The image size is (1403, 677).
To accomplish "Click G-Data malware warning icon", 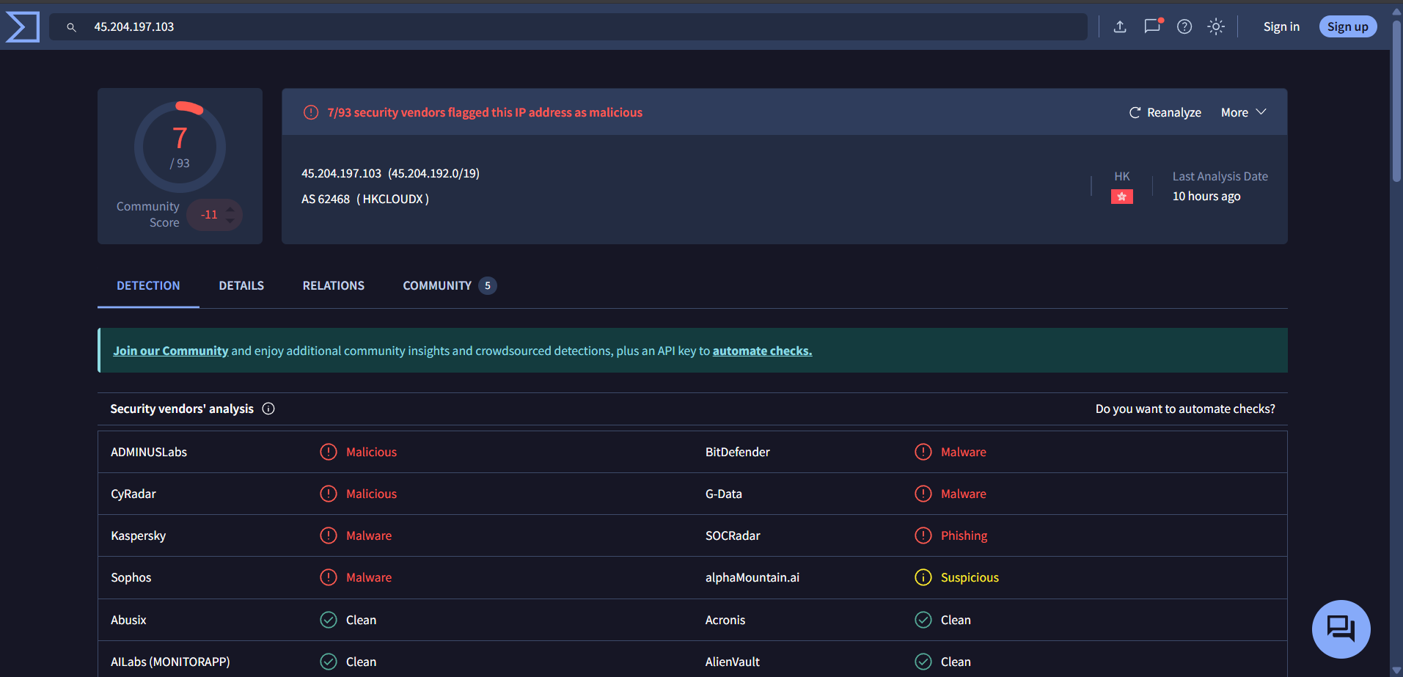I will 923,494.
